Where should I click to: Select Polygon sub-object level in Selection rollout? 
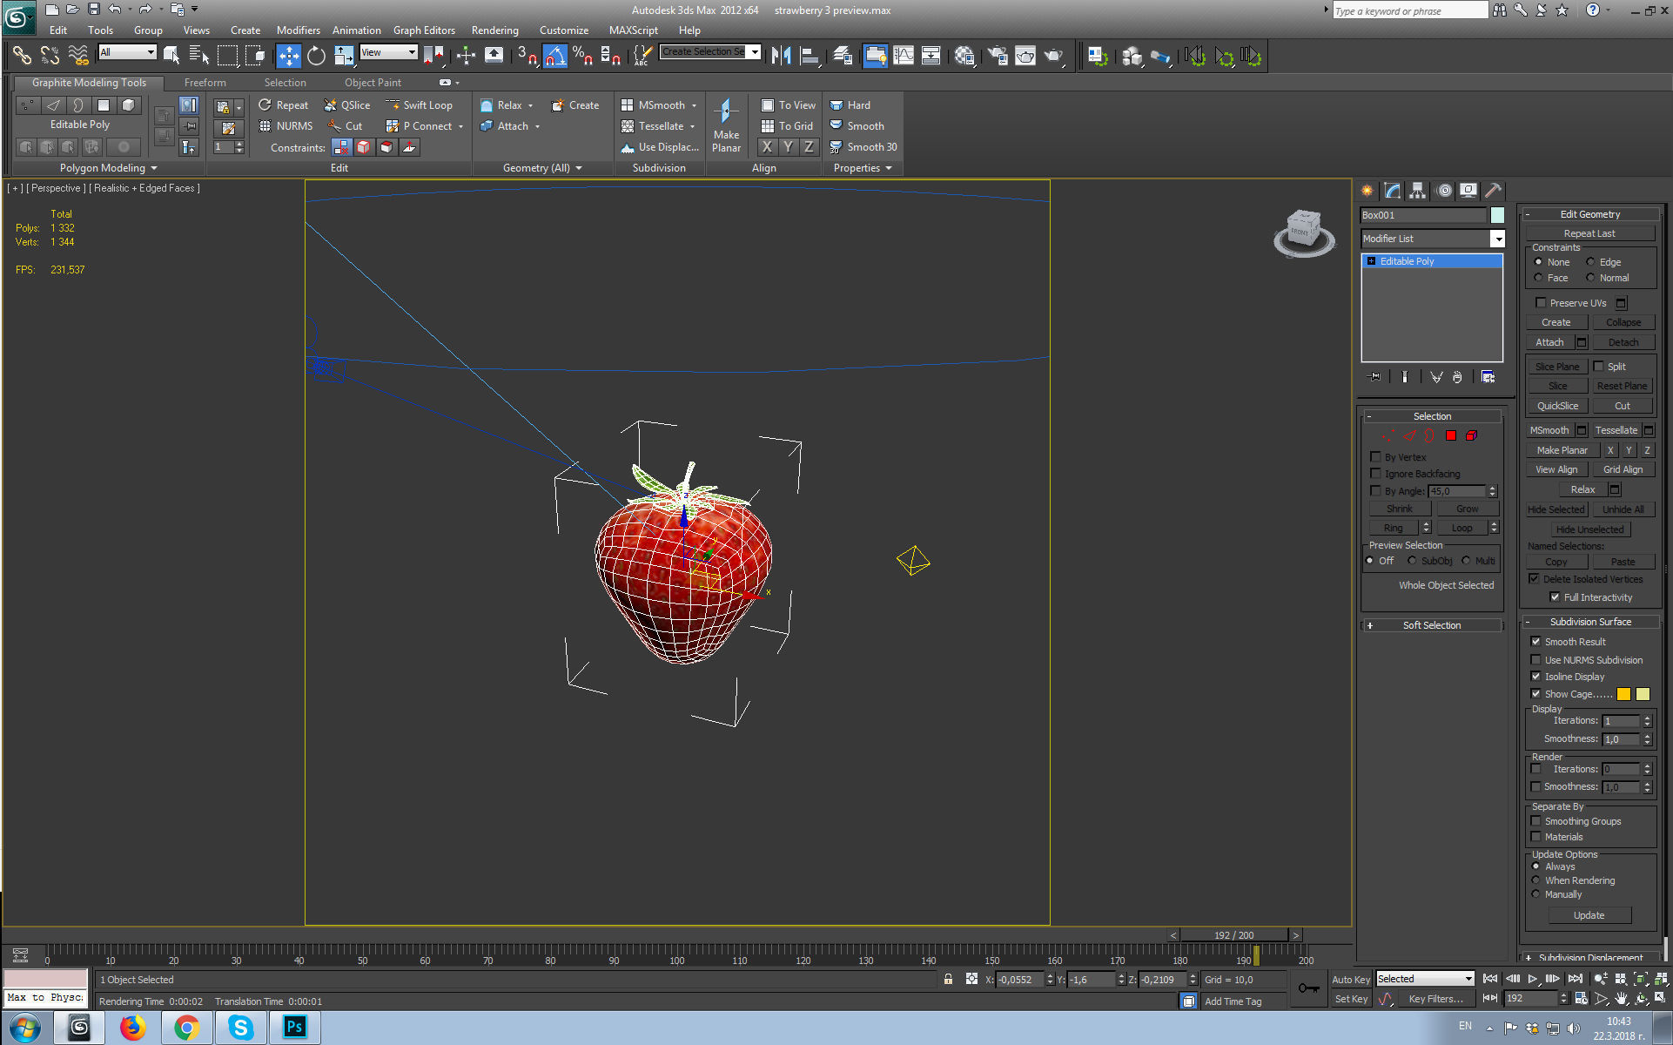point(1451,435)
